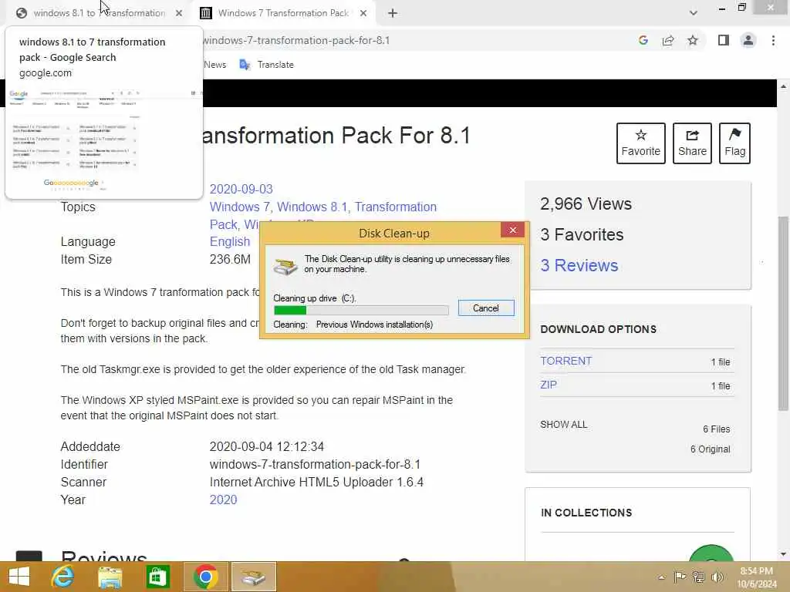Viewport: 790px width, 592px height.
Task: Open network tray icon
Action: pyautogui.click(x=699, y=577)
